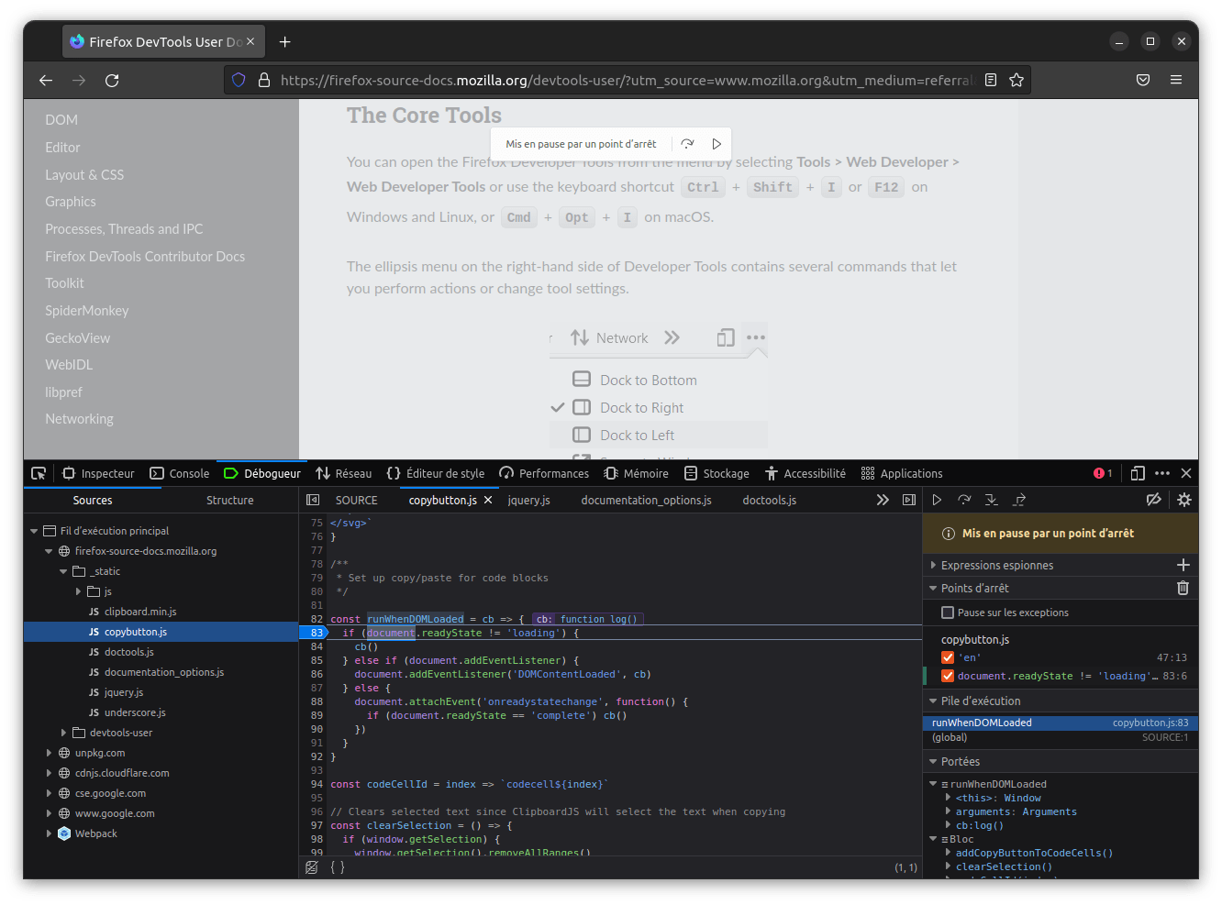This screenshot has width=1222, height=905.
Task: Uncheck the 'en' breakpoint checkbox
Action: click(x=948, y=657)
